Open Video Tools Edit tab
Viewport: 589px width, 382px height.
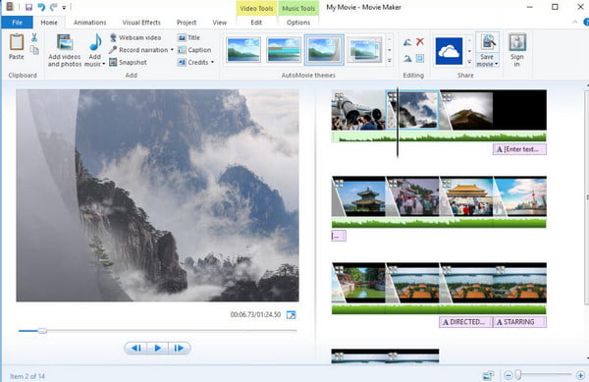(x=256, y=23)
